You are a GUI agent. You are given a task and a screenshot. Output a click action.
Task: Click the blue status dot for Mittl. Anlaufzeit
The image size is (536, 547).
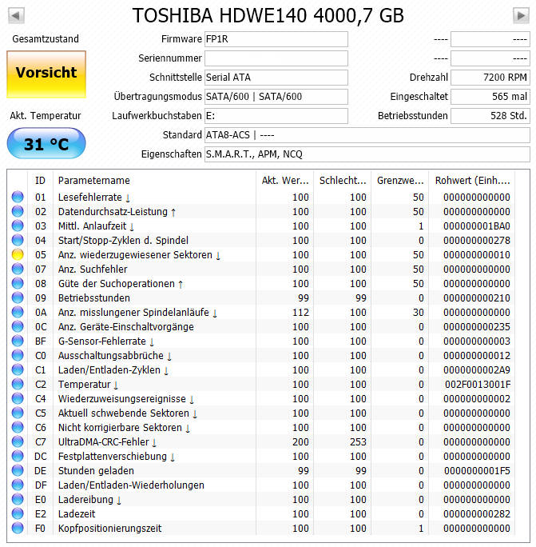pyautogui.click(x=18, y=226)
